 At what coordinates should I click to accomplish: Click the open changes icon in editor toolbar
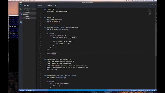coord(150,5)
